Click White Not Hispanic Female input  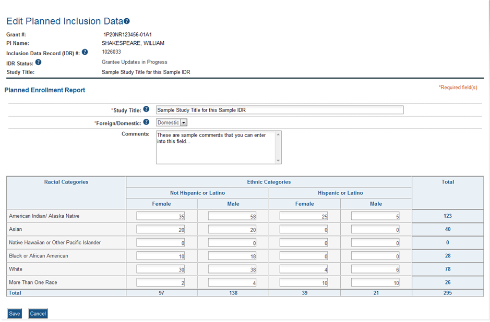pyautogui.click(x=161, y=269)
